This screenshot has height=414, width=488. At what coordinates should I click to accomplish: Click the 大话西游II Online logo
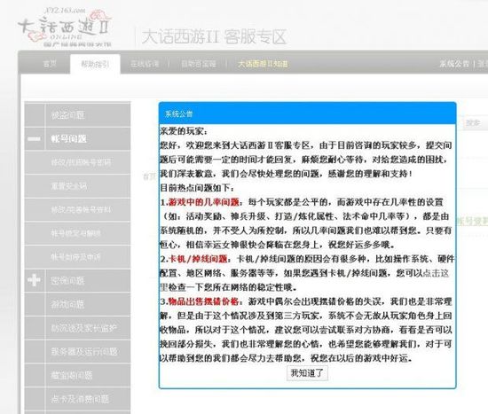[64, 28]
